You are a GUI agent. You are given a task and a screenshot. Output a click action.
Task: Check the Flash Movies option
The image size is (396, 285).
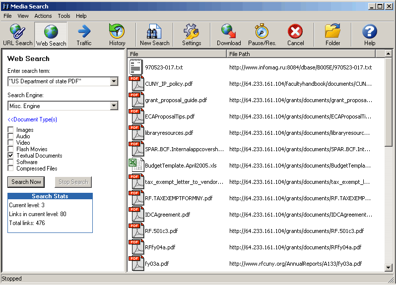(x=10, y=149)
